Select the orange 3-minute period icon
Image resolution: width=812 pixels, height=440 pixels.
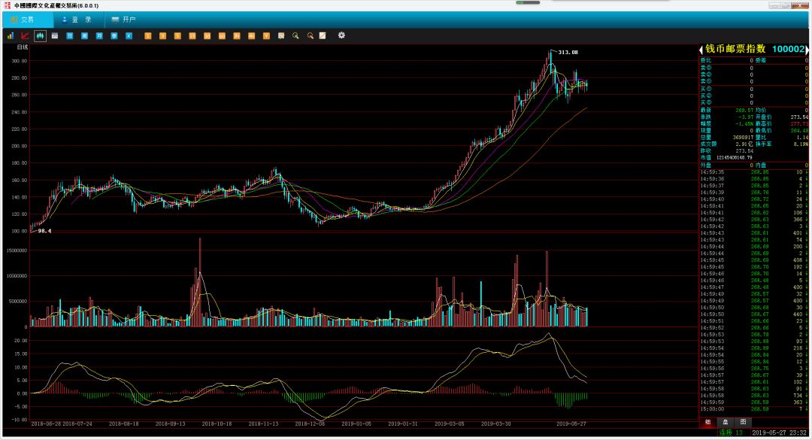pos(162,36)
